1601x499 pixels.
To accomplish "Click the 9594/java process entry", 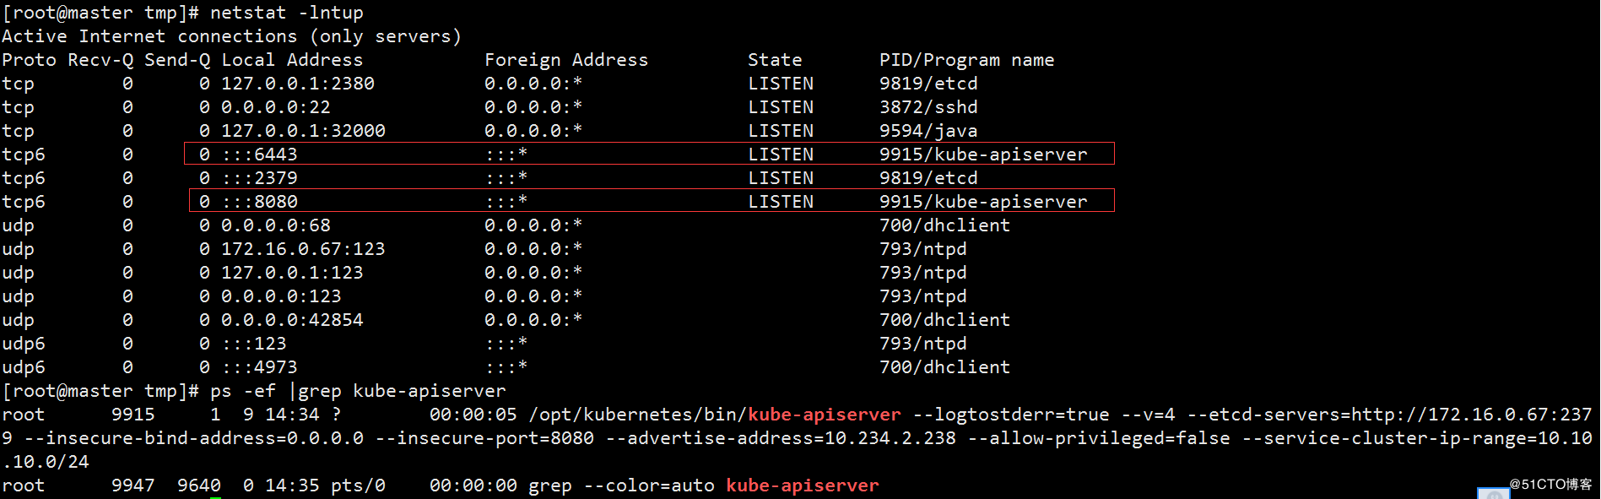I will point(928,131).
